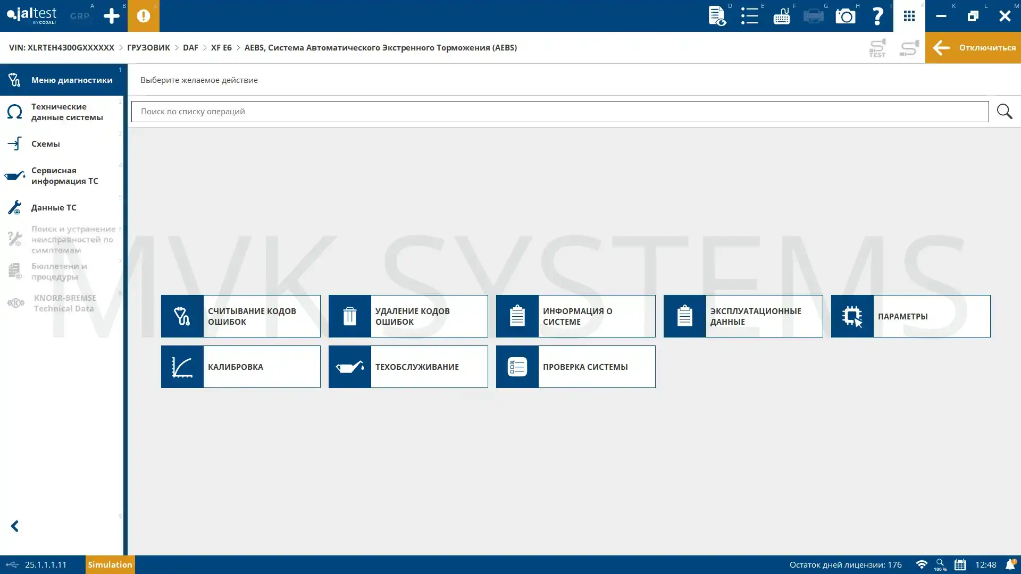Click the magnifier search icon
Image resolution: width=1021 pixels, height=574 pixels.
click(1005, 112)
